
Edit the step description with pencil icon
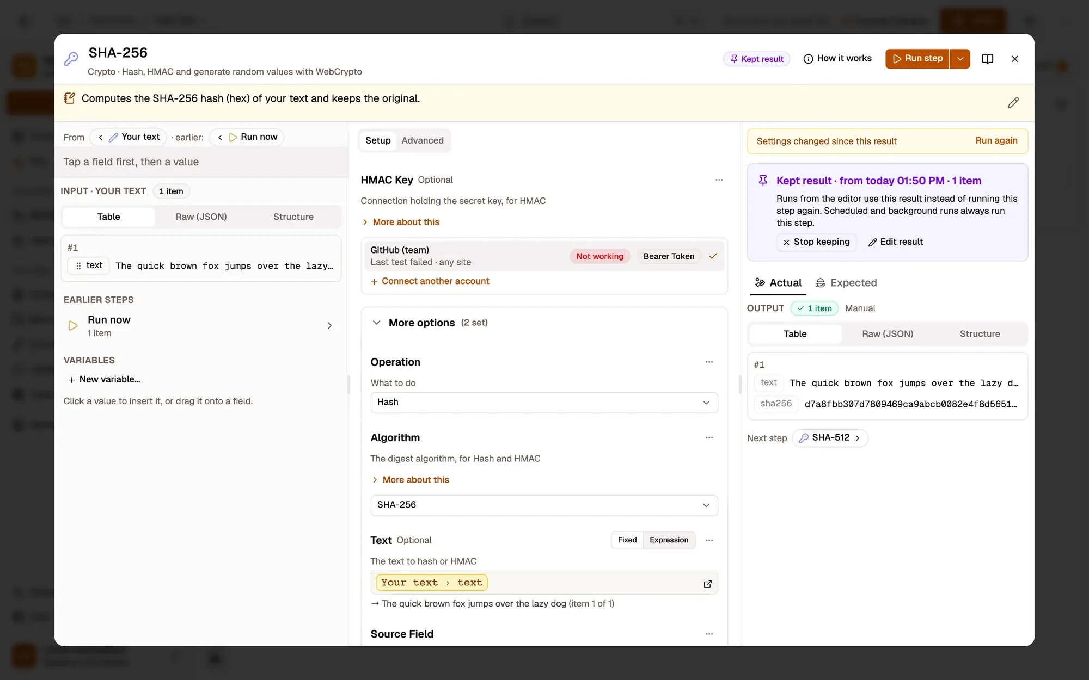point(1013,103)
